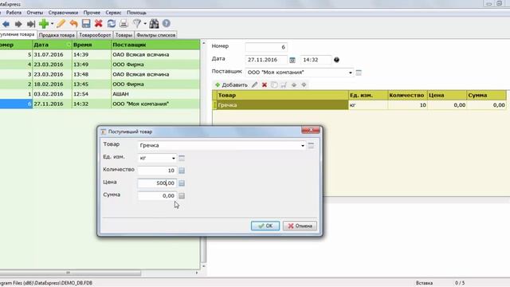Select the row dated 18.02.2016
This screenshot has height=287, width=510.
[x=100, y=84]
